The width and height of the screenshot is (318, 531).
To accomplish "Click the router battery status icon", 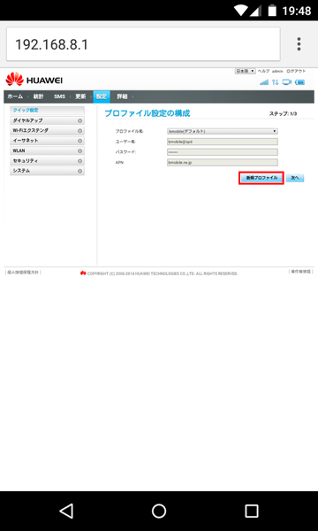I will pyautogui.click(x=299, y=82).
